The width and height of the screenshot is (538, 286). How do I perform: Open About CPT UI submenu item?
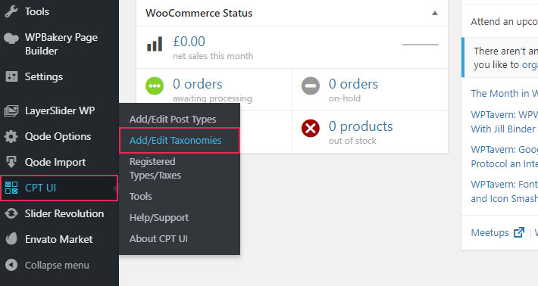pos(158,239)
